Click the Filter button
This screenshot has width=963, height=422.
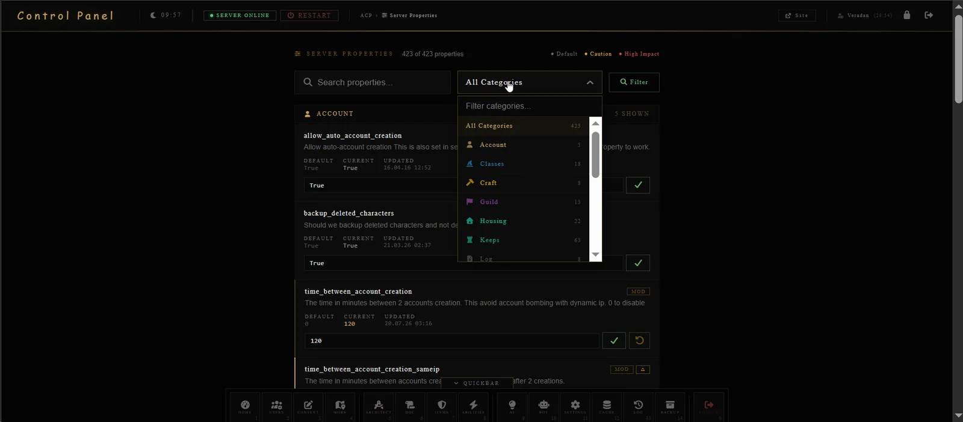[x=634, y=82]
